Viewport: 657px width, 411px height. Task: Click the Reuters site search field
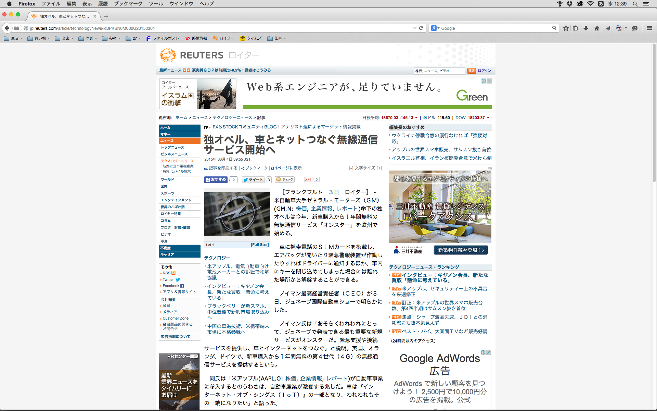tap(439, 71)
